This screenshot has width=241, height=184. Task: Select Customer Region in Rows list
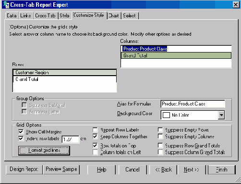pyautogui.click(x=65, y=73)
